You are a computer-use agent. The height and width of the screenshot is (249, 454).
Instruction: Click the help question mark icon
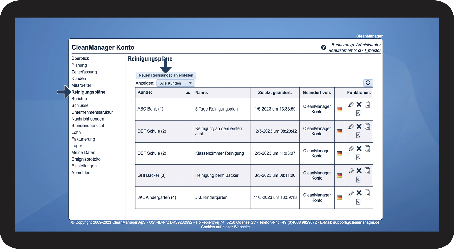[x=323, y=47]
